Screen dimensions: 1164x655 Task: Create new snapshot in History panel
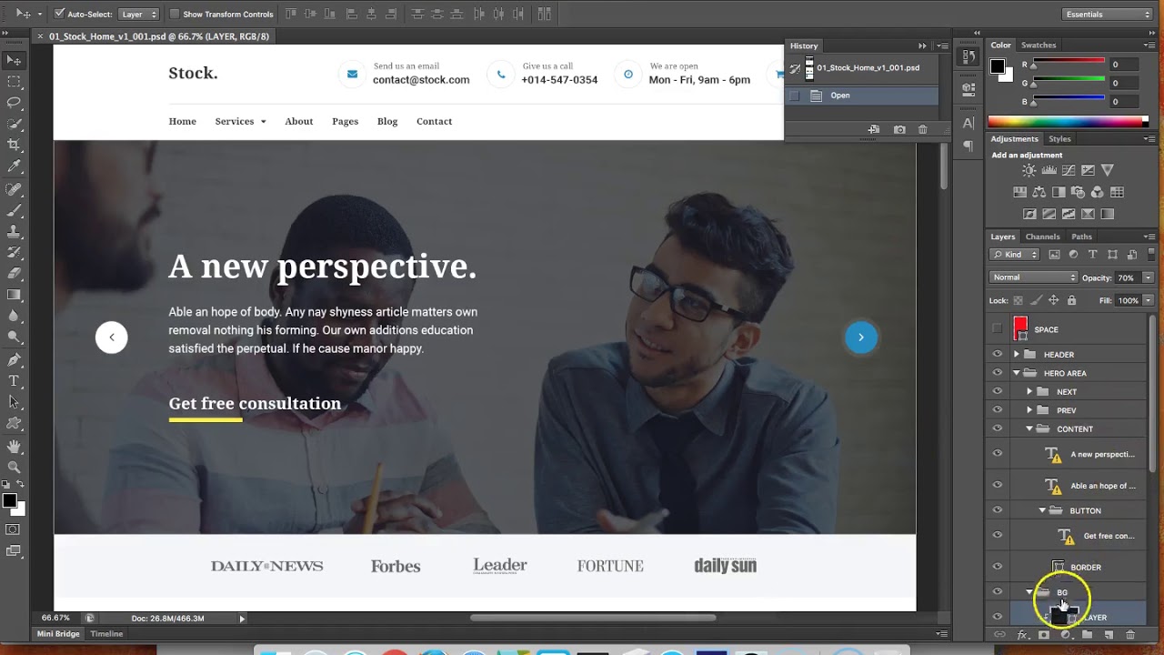[899, 129]
